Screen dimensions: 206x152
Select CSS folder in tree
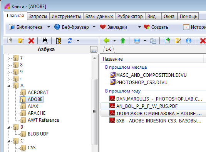[32, 148]
